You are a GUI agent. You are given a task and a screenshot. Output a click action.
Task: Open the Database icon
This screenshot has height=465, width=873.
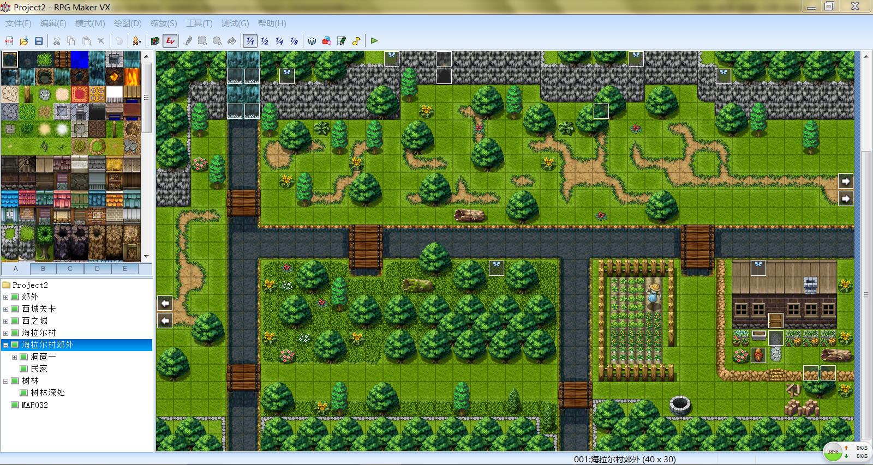click(x=312, y=41)
